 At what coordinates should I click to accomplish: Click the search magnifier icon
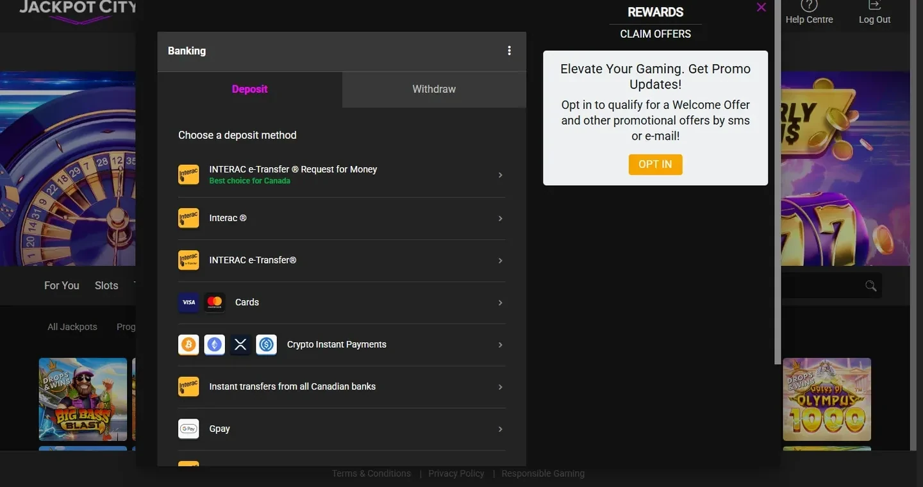coord(870,286)
